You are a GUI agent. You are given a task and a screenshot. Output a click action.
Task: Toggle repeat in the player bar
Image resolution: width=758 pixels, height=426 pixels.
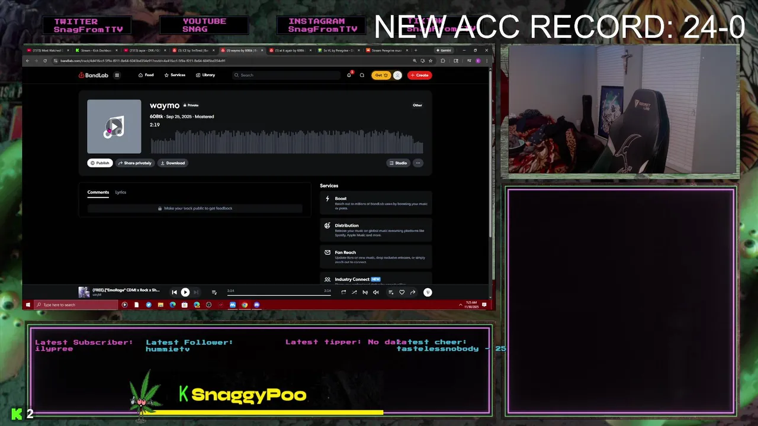(x=343, y=292)
